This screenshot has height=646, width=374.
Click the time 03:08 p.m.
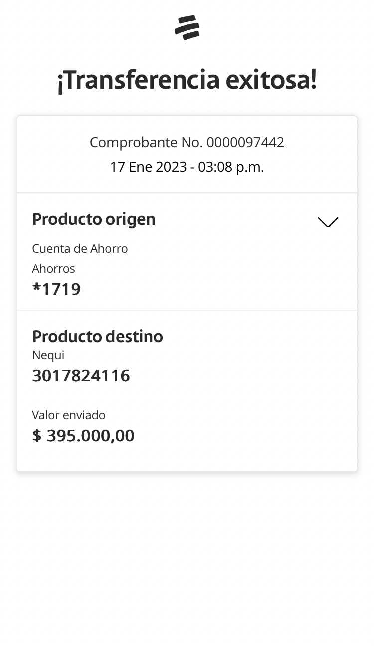click(x=231, y=167)
